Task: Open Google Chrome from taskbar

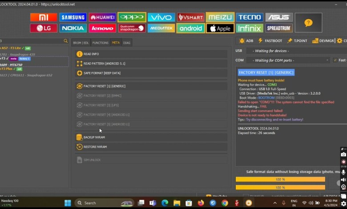Action: (225, 203)
